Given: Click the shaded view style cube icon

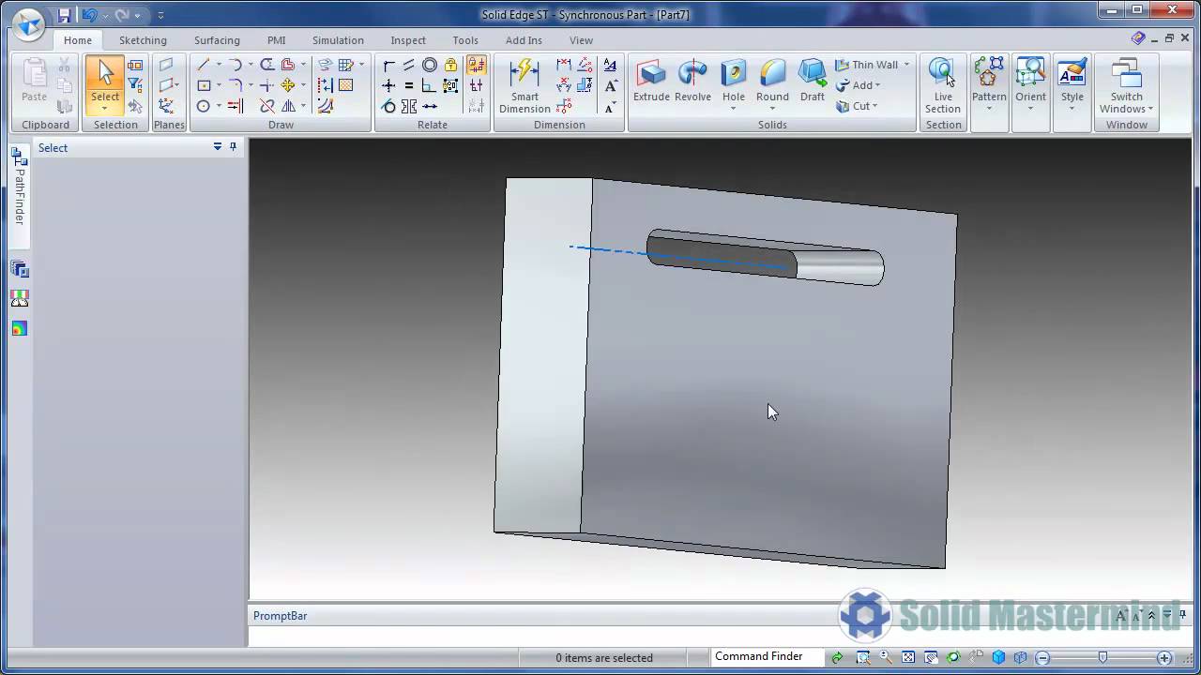Looking at the screenshot, I should [x=999, y=657].
